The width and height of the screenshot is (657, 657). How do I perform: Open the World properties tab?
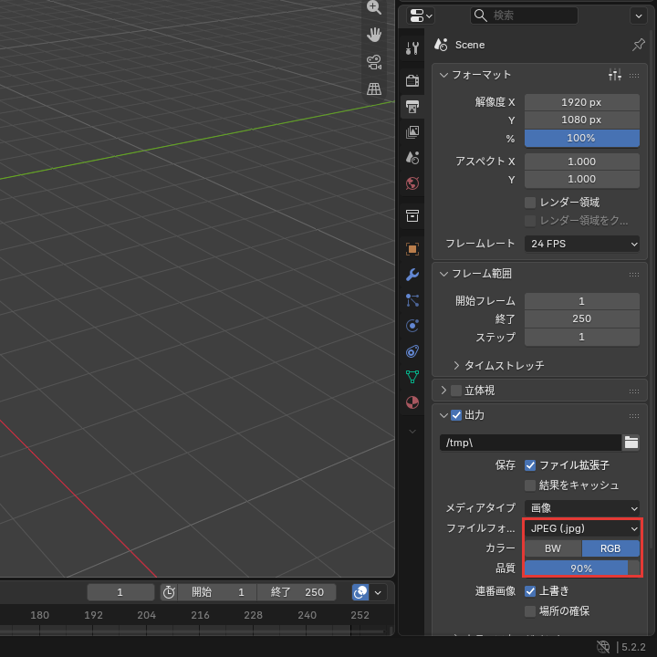[412, 183]
